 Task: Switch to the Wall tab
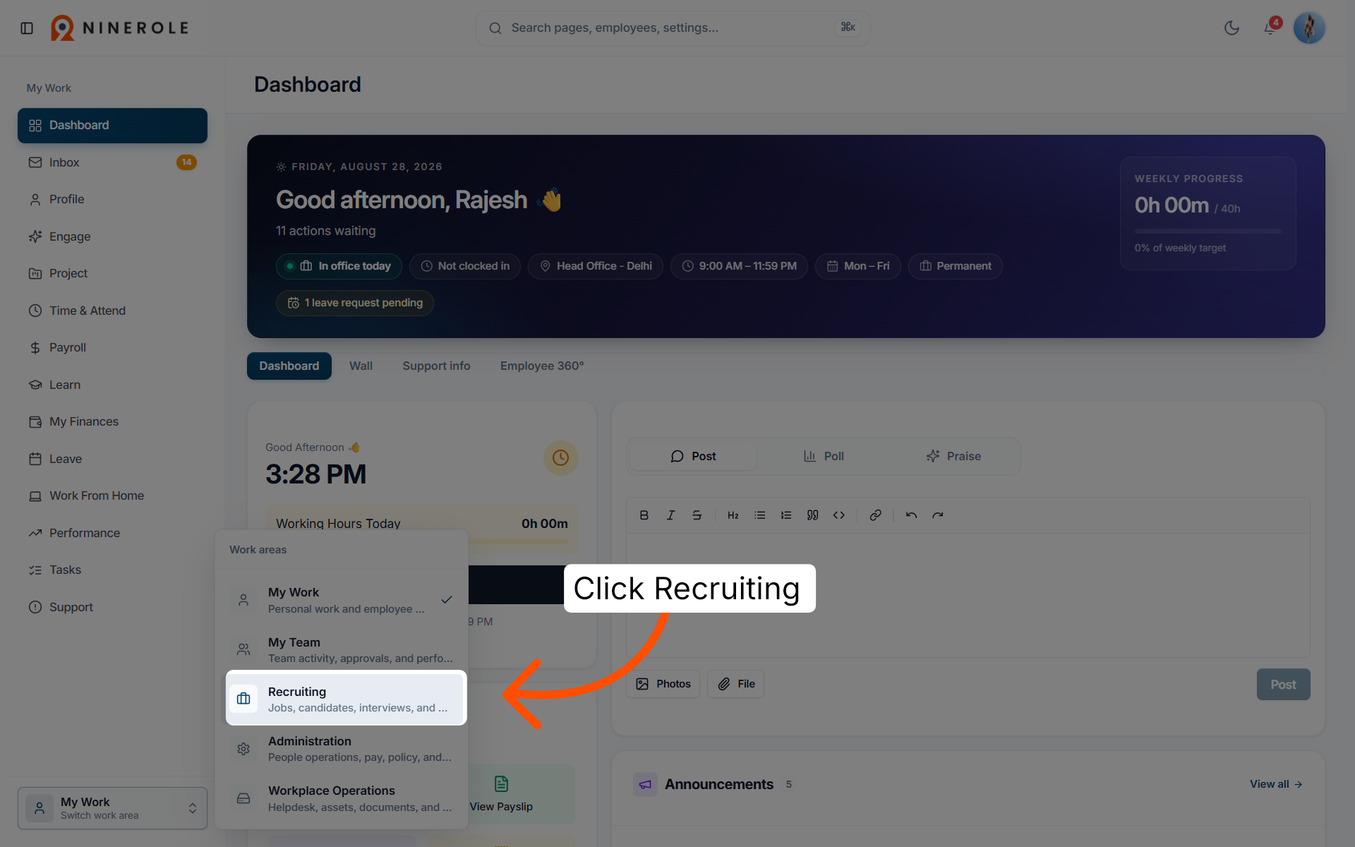[361, 366]
